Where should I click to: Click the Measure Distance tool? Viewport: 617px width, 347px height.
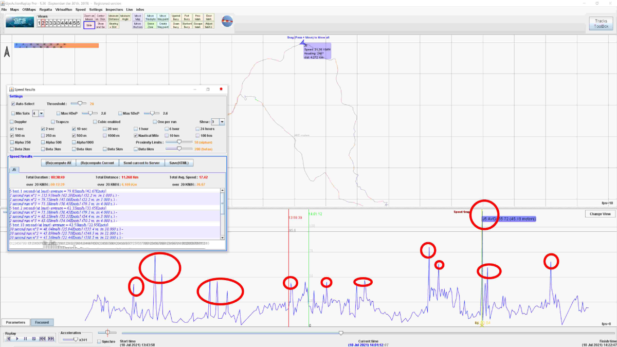[x=114, y=18]
